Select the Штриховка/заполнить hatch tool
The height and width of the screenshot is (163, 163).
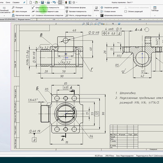(x=112, y=15)
